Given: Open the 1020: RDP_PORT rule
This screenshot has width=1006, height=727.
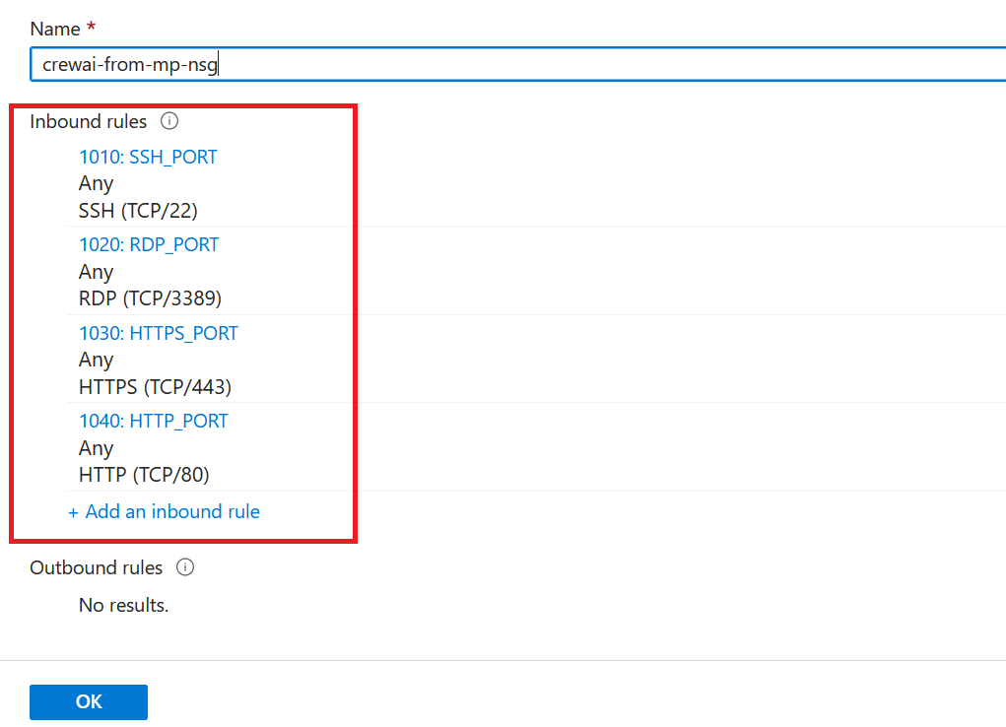Looking at the screenshot, I should pos(149,244).
